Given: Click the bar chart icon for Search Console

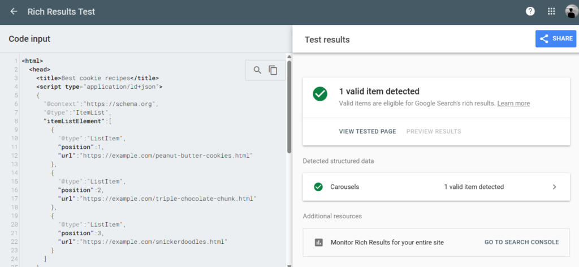Looking at the screenshot, I should [318, 242].
